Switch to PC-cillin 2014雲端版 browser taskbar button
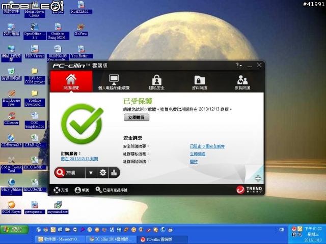 click(112, 239)
